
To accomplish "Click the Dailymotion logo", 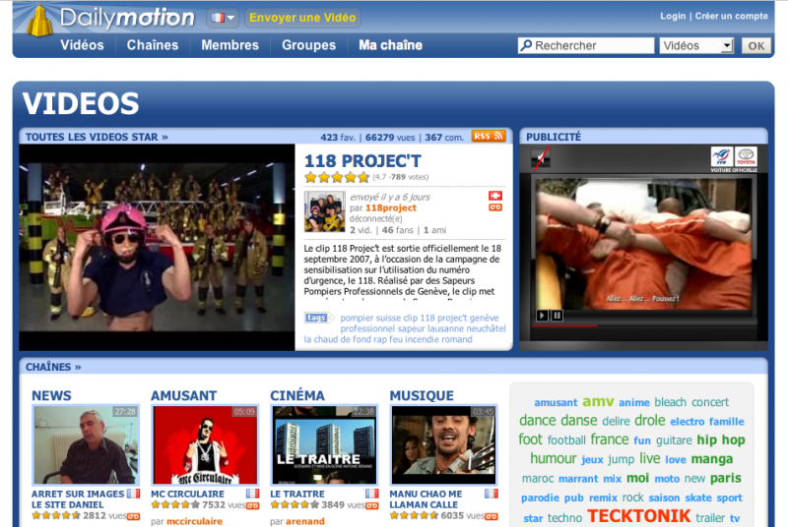I will coord(108,18).
